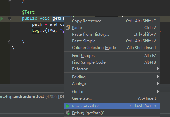Expand the Refactor submenu arrow

[x=158, y=69]
